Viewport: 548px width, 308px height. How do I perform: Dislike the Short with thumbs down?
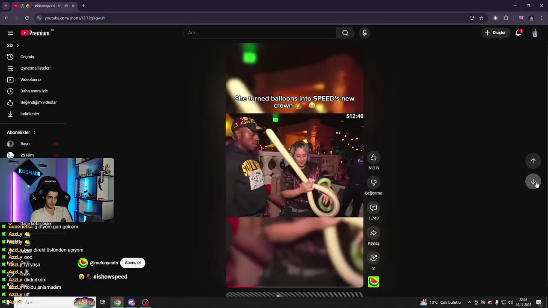click(x=373, y=183)
